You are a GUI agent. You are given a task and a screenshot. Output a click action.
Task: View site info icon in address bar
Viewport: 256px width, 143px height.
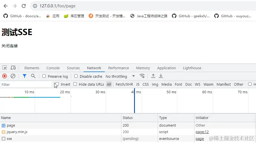click(x=35, y=6)
